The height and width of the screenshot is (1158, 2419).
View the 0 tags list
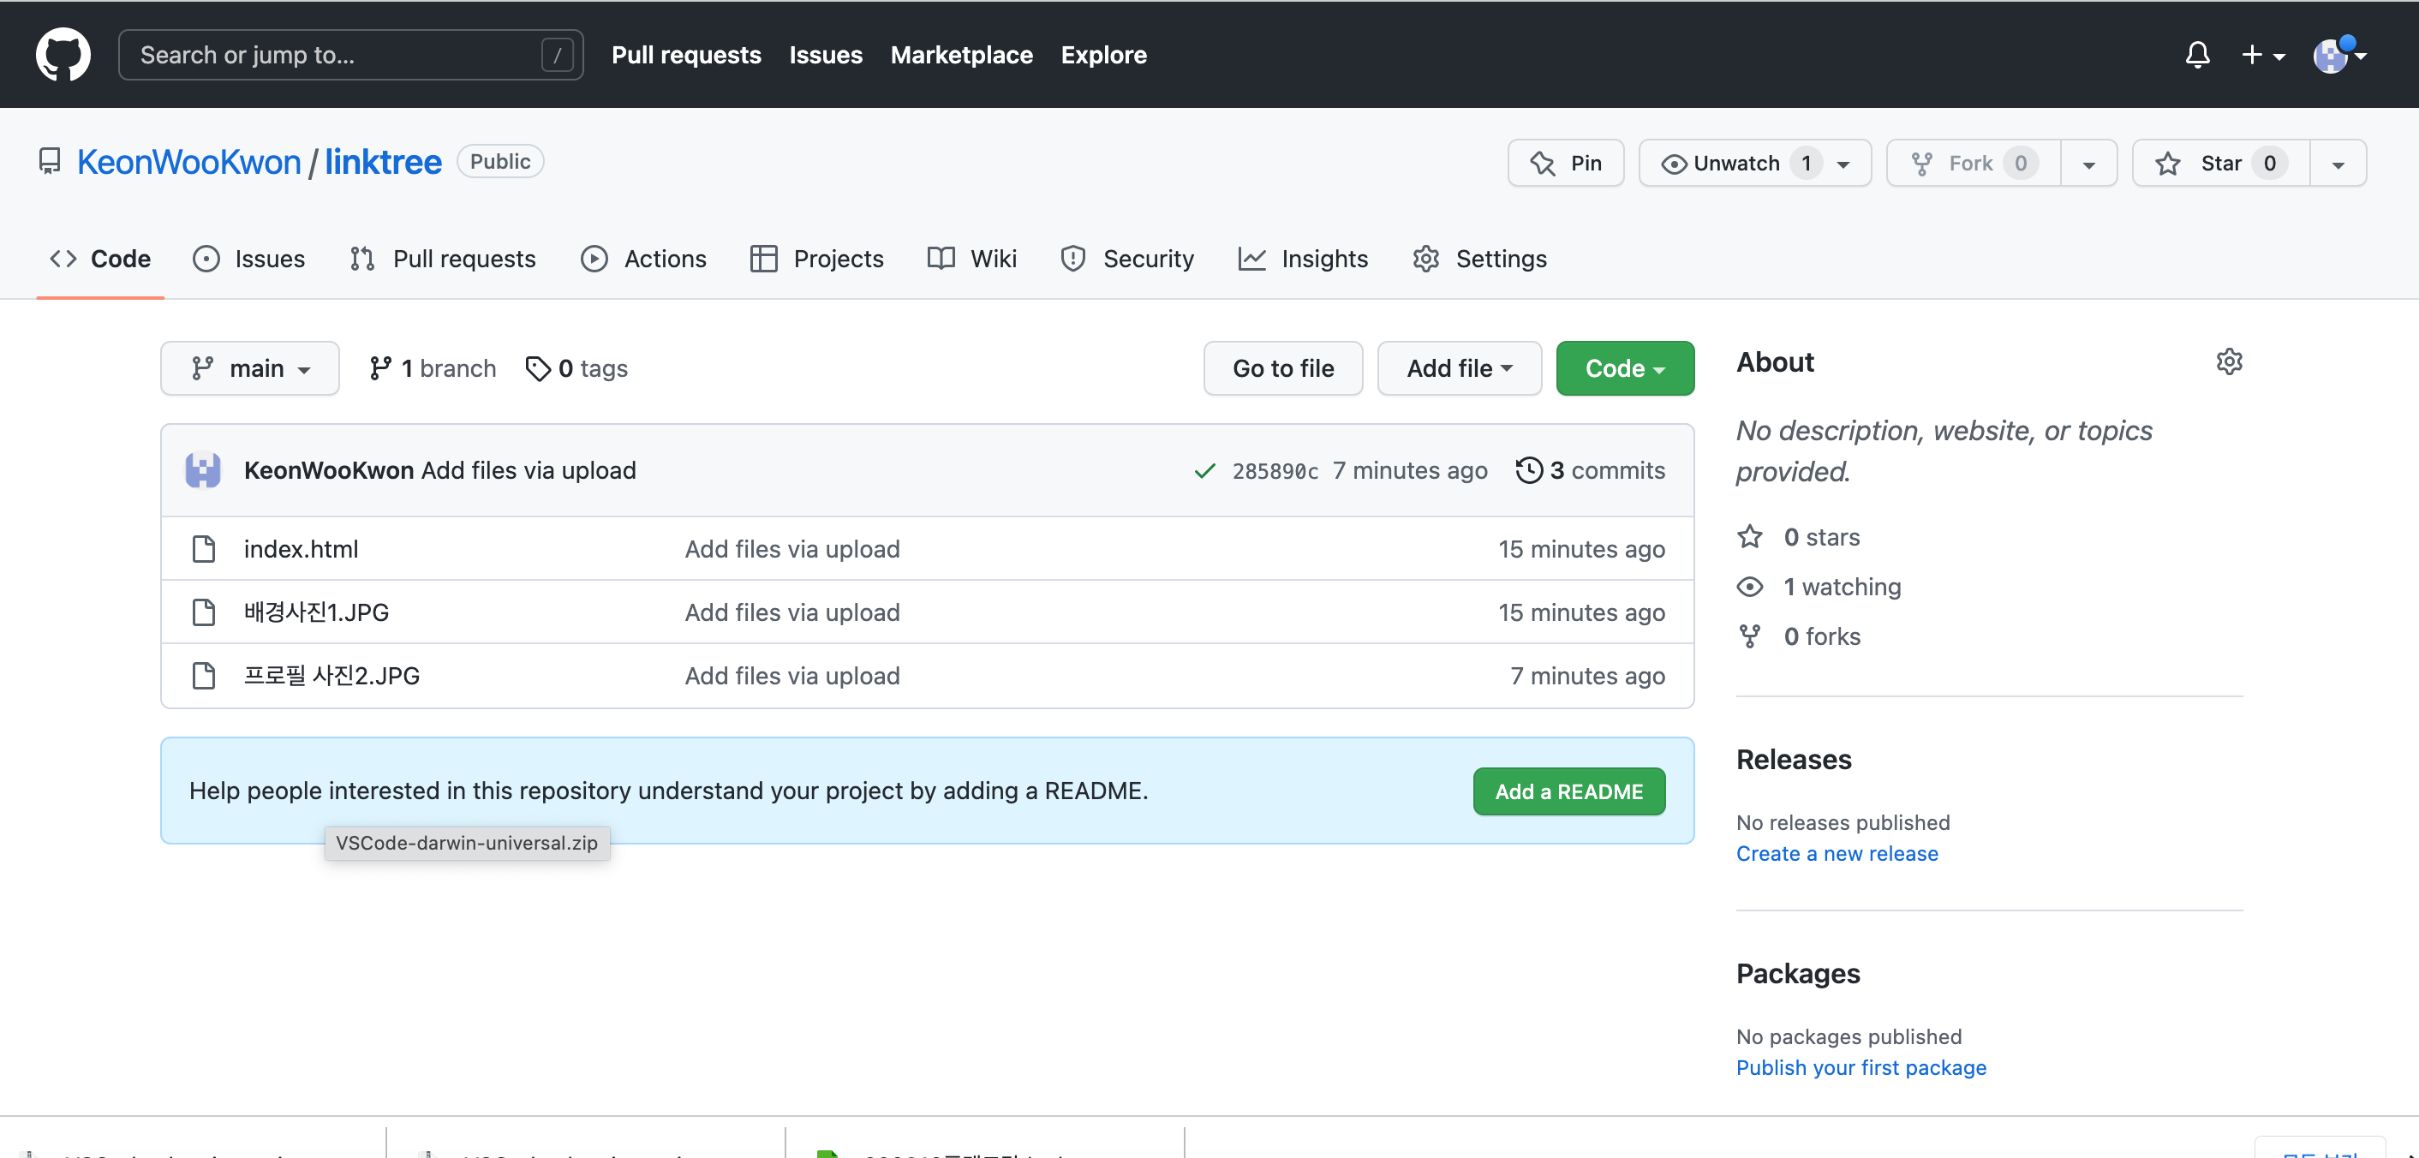(576, 368)
